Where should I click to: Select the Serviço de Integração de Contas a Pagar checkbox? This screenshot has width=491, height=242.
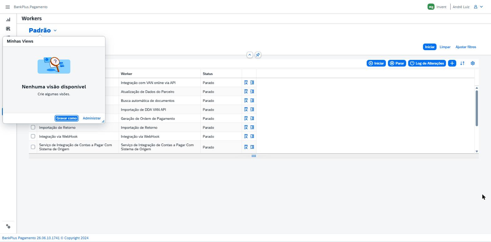click(33, 147)
